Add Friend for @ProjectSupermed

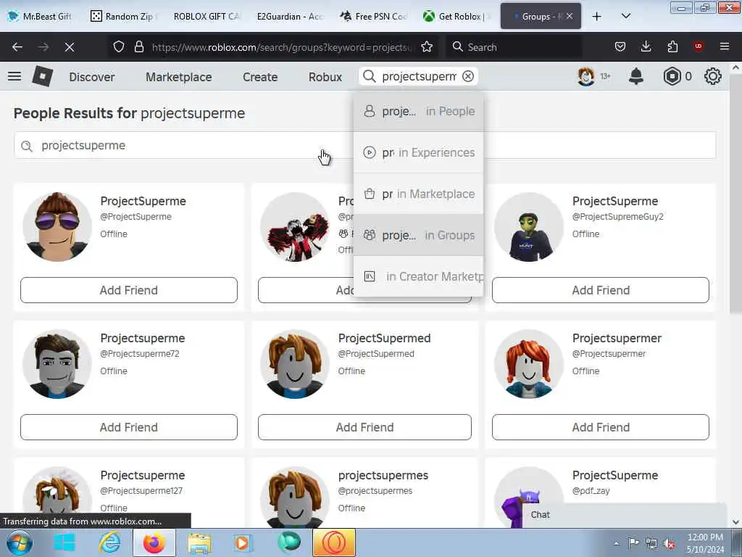364,427
